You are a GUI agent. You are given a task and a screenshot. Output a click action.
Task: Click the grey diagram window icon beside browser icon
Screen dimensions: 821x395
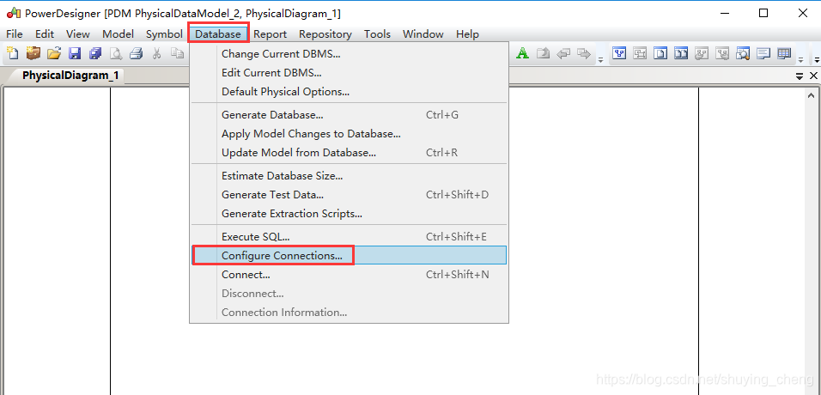coord(640,53)
